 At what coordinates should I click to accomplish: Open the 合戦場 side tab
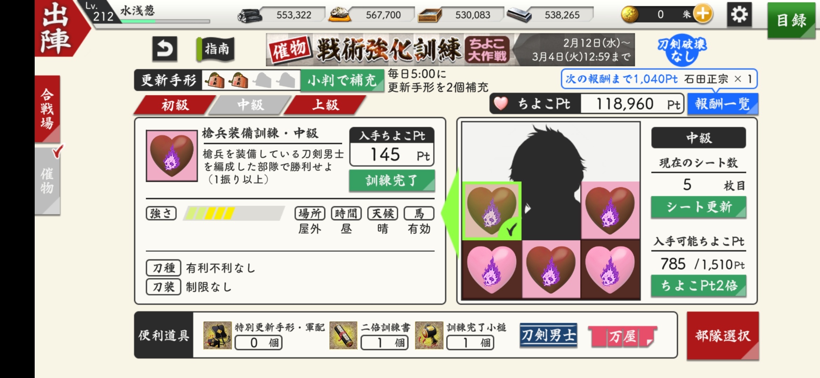pos(47,109)
